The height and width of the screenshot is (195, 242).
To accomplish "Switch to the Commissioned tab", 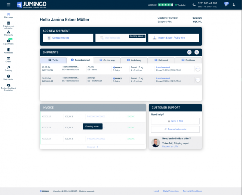I will 80,60.
